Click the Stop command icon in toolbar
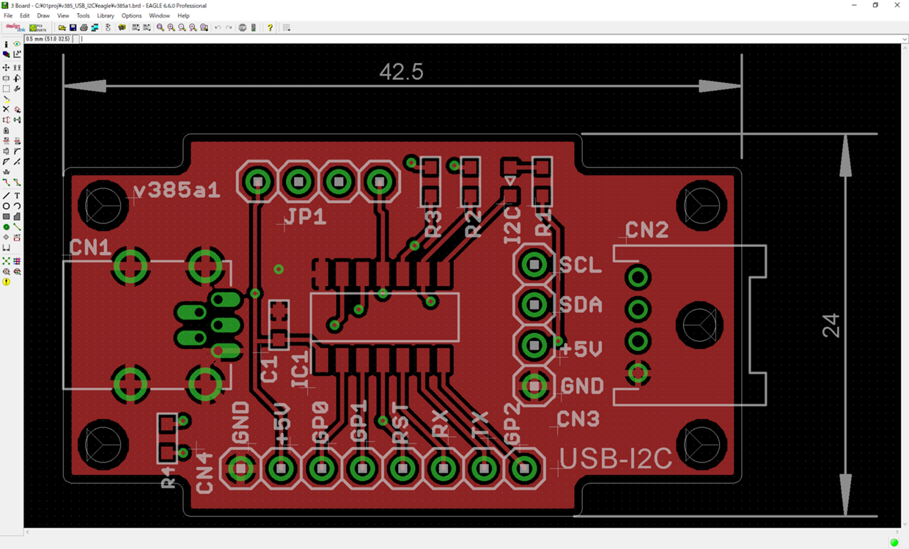909x549 pixels. coord(243,28)
